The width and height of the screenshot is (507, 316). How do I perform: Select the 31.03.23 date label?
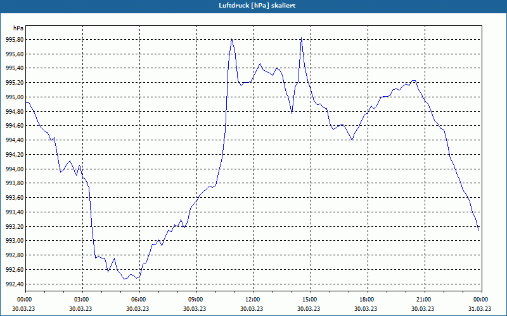(x=480, y=308)
